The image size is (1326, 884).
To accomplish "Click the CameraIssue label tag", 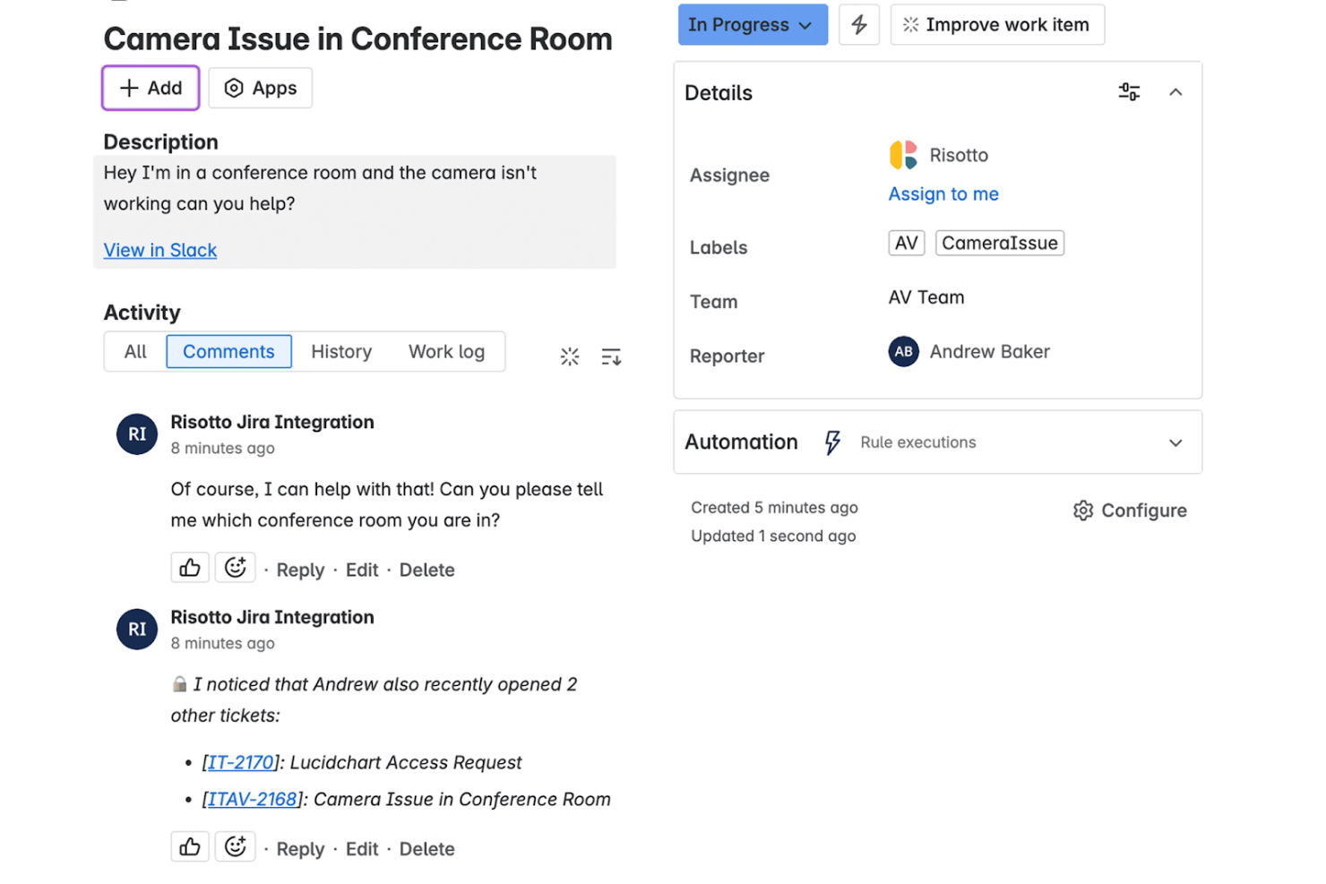I will click(x=1000, y=244).
